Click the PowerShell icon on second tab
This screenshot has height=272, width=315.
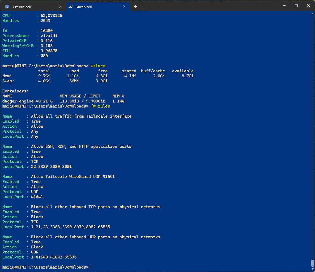70,7
